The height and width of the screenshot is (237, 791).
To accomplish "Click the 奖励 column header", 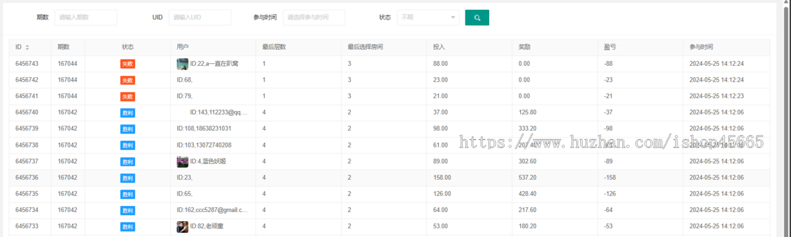I will [x=525, y=47].
